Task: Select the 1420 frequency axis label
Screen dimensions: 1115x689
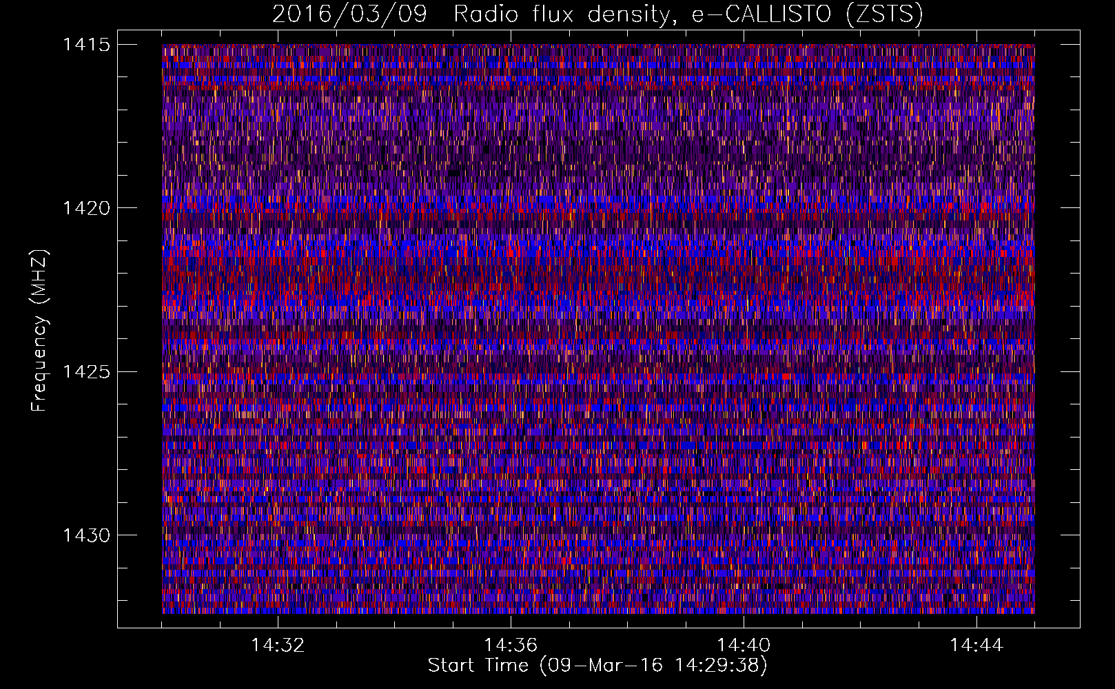Action: (86, 208)
